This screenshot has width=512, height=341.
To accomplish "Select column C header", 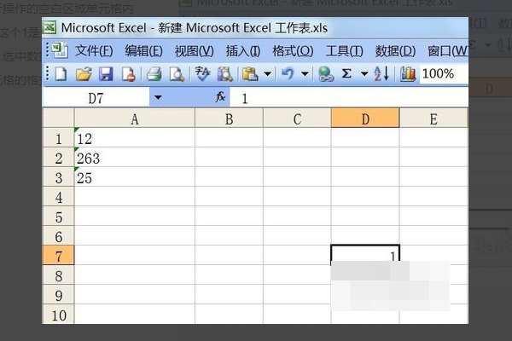I will pos(297,118).
